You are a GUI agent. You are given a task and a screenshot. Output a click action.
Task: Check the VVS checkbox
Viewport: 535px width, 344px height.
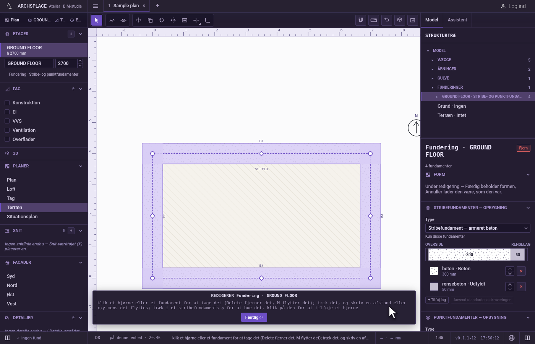click(7, 121)
